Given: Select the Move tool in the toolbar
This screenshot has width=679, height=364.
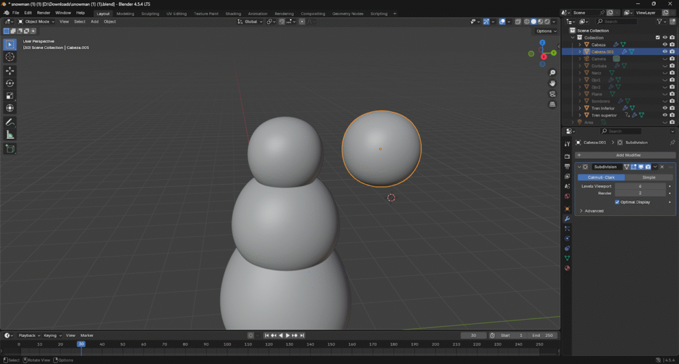Looking at the screenshot, I should coord(10,70).
